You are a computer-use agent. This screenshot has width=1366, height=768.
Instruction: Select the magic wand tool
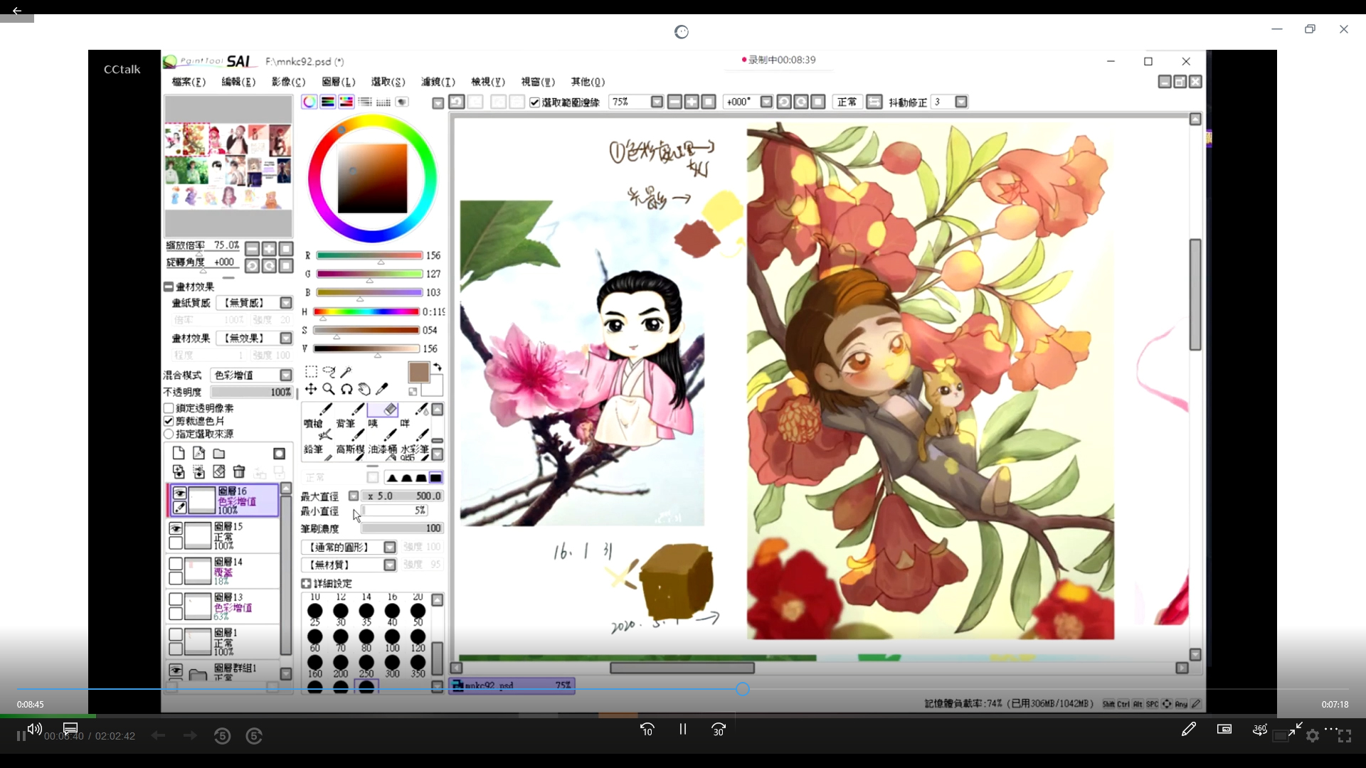pyautogui.click(x=346, y=372)
